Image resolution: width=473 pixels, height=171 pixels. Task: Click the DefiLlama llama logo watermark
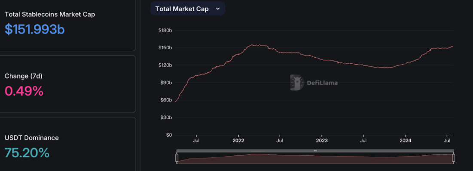pyautogui.click(x=296, y=83)
